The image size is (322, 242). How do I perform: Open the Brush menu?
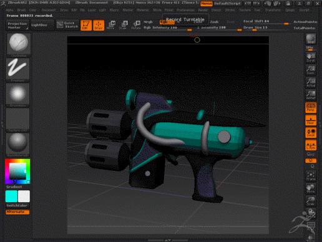pyautogui.click(x=21, y=10)
